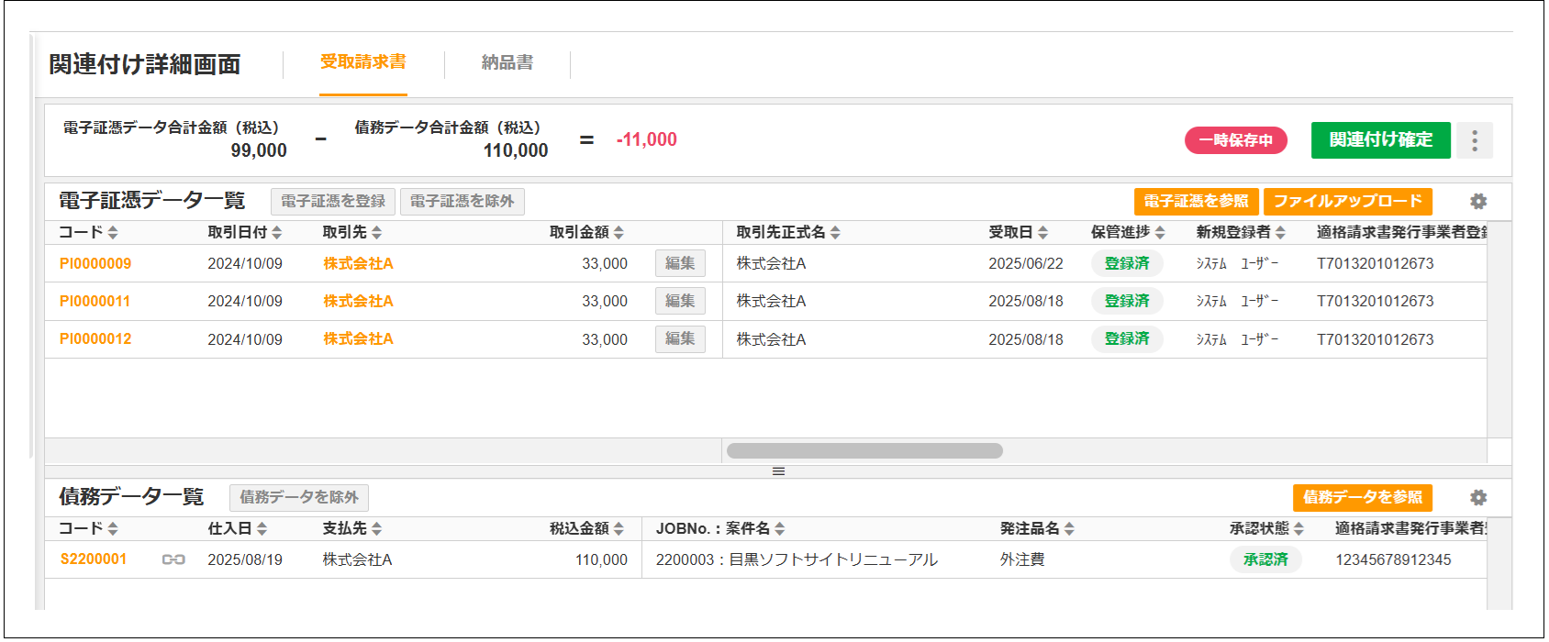Viewport: 1549px width, 642px height.
Task: Switch to the 納品書 tab
Action: (507, 63)
